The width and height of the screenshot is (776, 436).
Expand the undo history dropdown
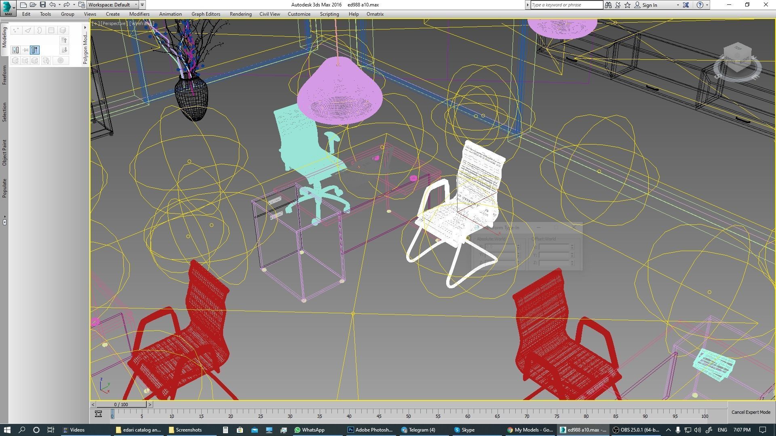pos(59,5)
